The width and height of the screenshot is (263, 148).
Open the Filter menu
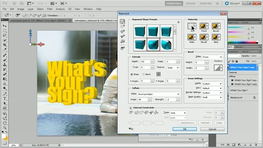[x=50, y=9]
